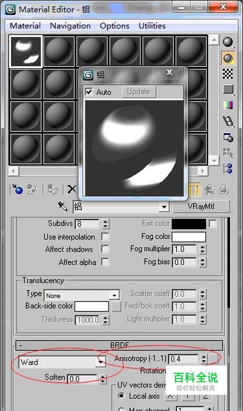Click the sample slots scroll up arrow
Viewport: 243px width, 411px height.
point(214,40)
